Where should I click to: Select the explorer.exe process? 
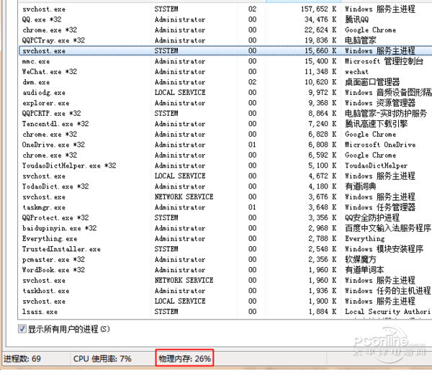click(x=225, y=103)
